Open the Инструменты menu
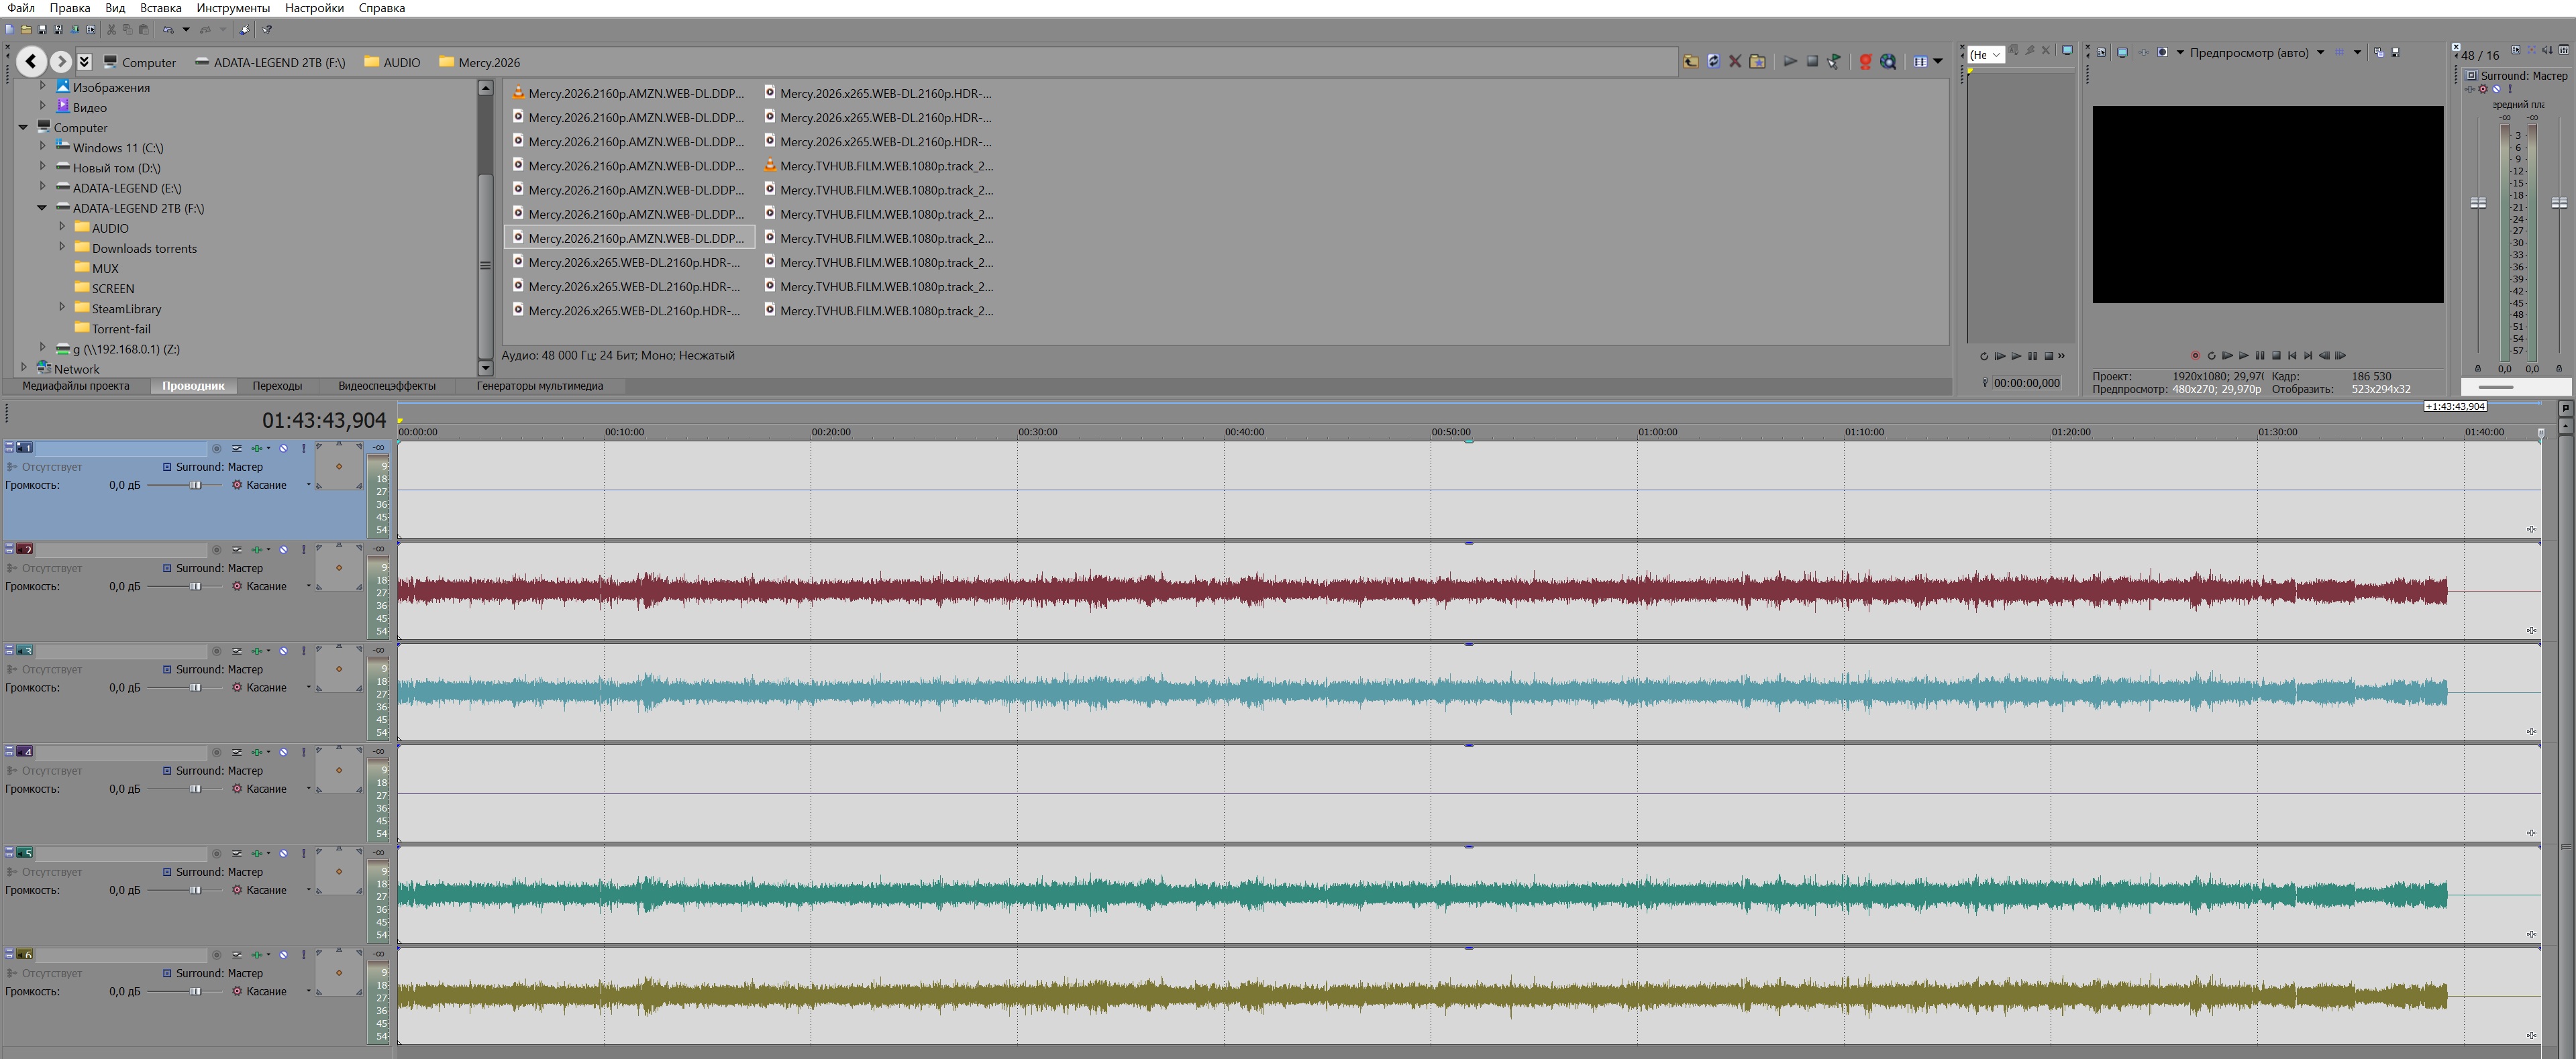This screenshot has width=2576, height=1059. pos(232,8)
